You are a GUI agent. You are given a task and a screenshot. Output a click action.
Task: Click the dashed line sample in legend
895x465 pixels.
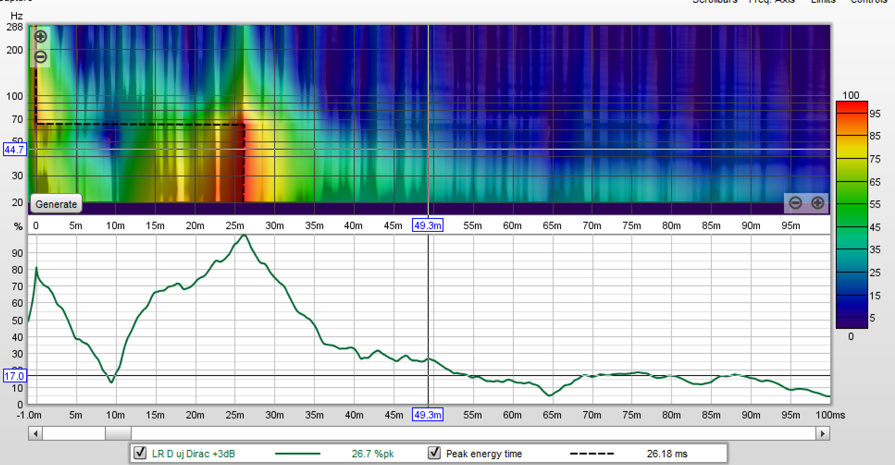pyautogui.click(x=592, y=454)
